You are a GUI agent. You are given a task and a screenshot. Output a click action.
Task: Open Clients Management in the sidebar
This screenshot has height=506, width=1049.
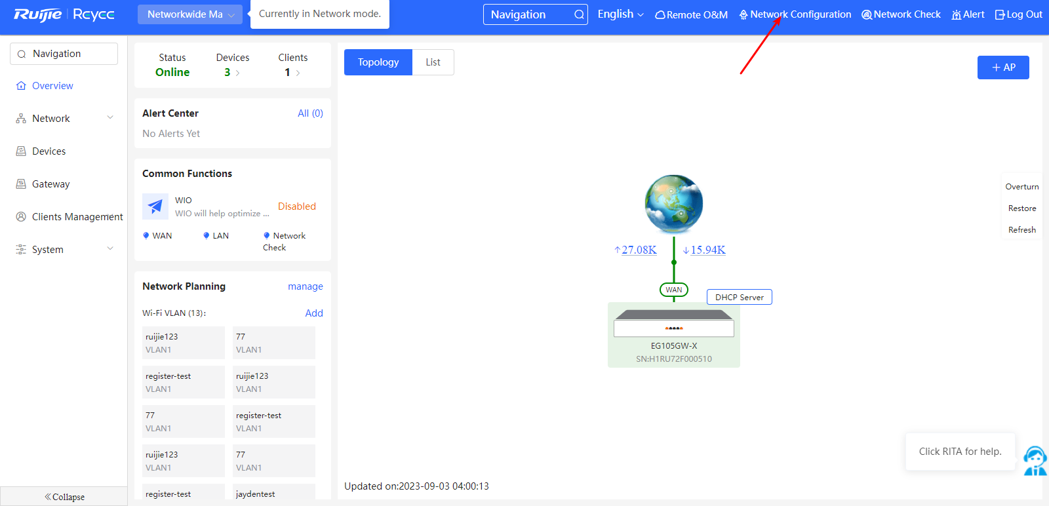click(x=77, y=217)
